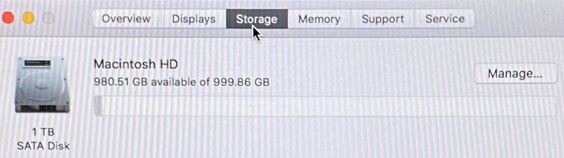Minimize the window with the yellow button

pyautogui.click(x=29, y=18)
